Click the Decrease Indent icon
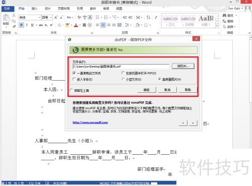252x186 pixels. (124, 17)
